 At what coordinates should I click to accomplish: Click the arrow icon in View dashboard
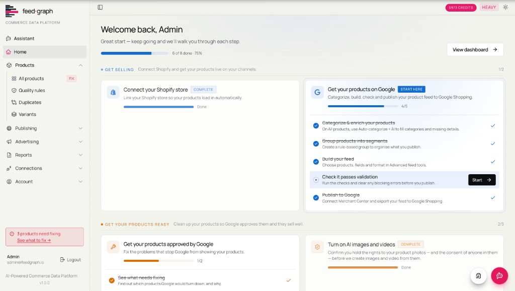tap(495, 50)
